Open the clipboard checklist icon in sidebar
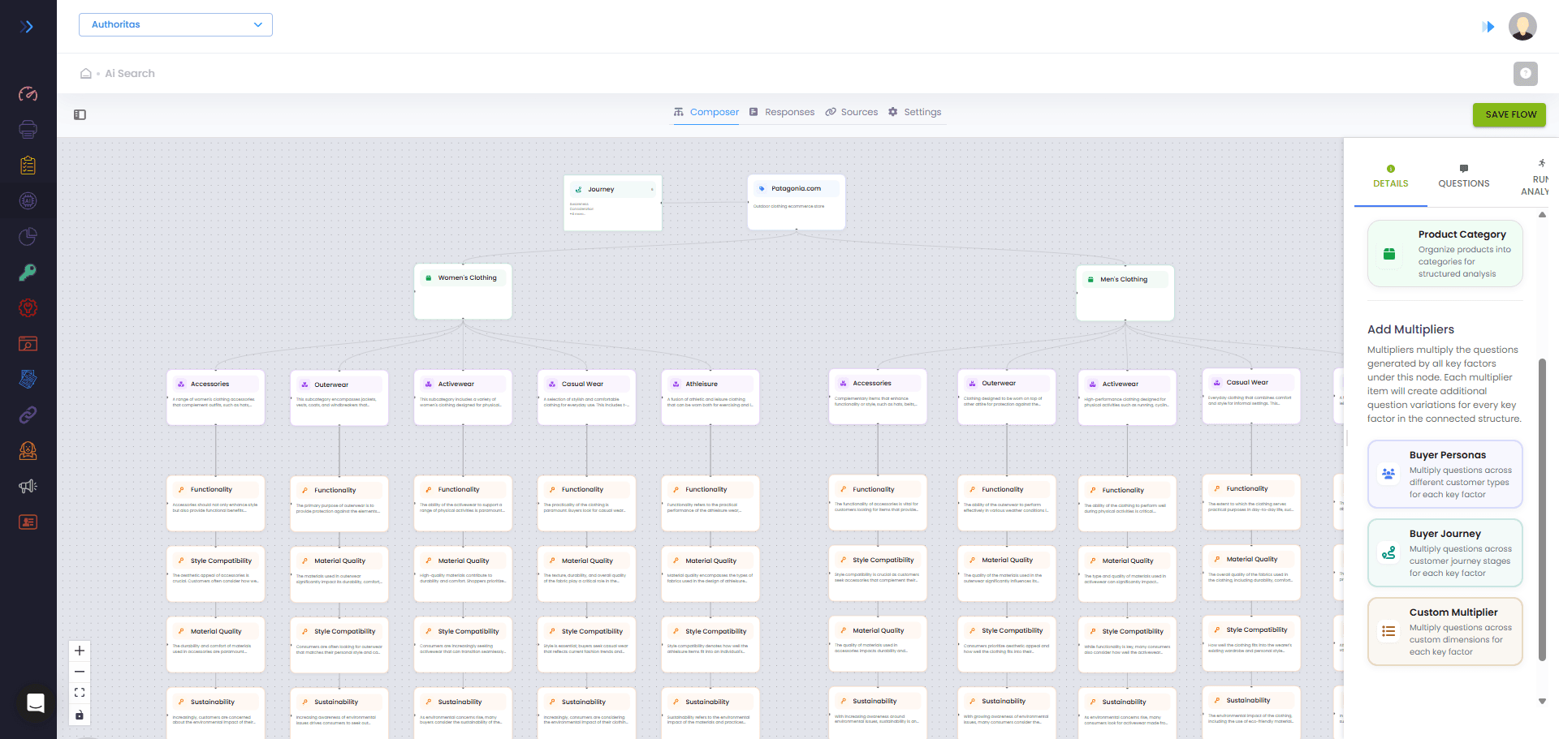Image resolution: width=1559 pixels, height=739 pixels. (x=28, y=165)
